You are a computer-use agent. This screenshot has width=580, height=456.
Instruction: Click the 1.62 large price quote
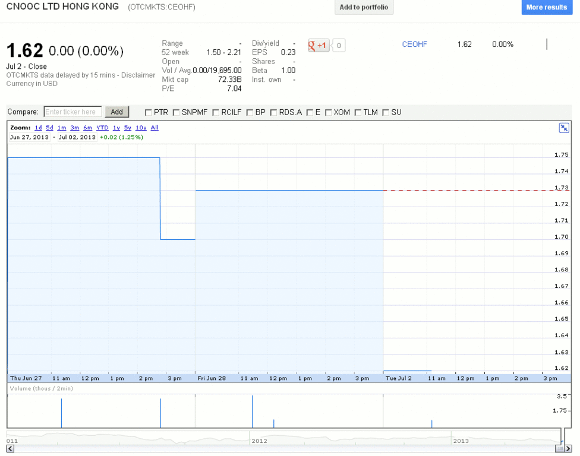click(x=25, y=50)
